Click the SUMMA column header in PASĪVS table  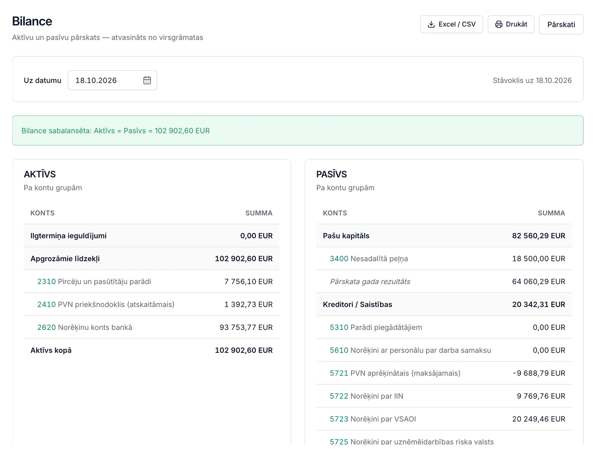pos(551,213)
